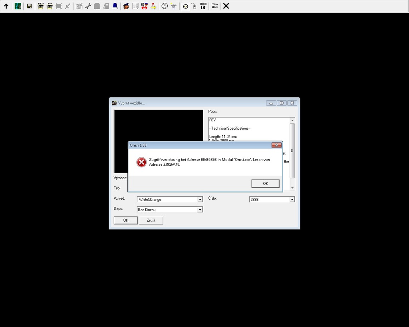Open the Číslo 2893 dropdown

[292, 199]
